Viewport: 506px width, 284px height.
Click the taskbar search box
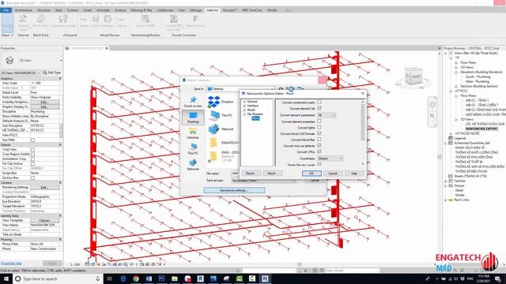pos(58,278)
